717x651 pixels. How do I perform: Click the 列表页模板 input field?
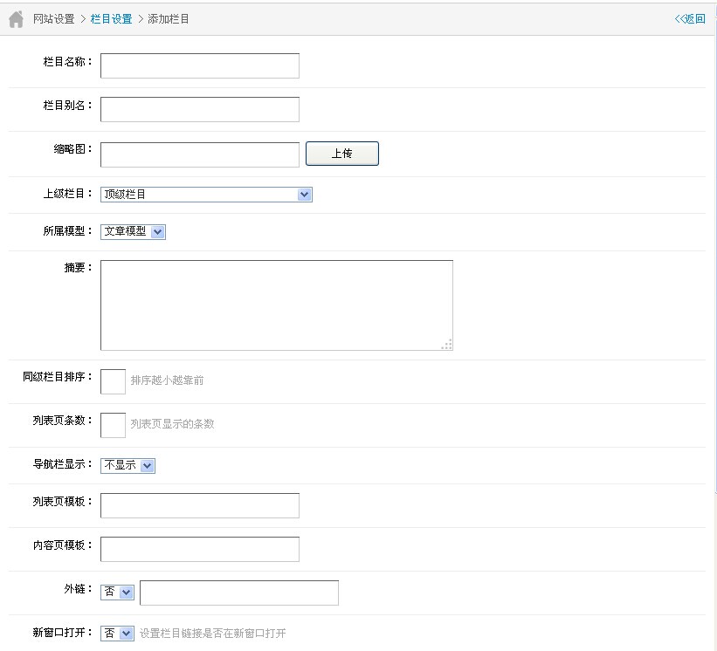200,506
